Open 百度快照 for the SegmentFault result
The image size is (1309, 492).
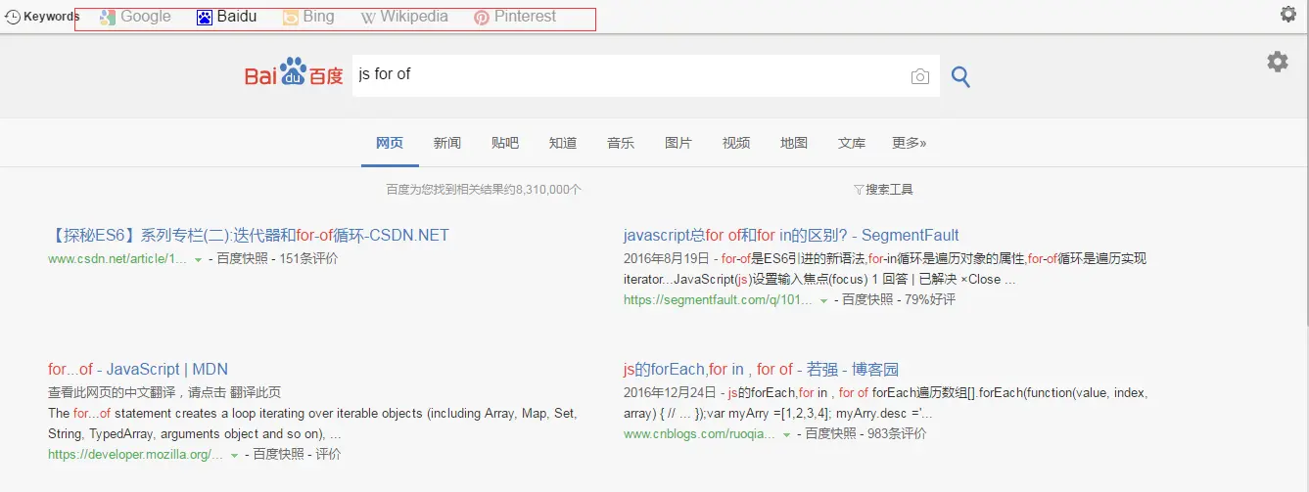pos(868,300)
